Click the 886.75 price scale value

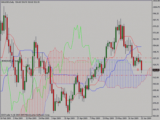point(156,97)
